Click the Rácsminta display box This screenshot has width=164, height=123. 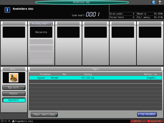41,32
